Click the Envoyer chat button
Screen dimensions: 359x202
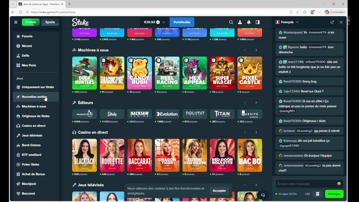click(334, 194)
